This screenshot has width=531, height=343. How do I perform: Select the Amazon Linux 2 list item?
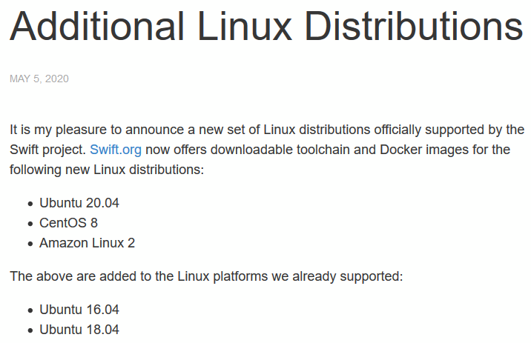click(87, 242)
